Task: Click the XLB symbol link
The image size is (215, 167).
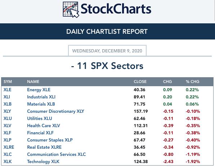Action: [x=8, y=104]
